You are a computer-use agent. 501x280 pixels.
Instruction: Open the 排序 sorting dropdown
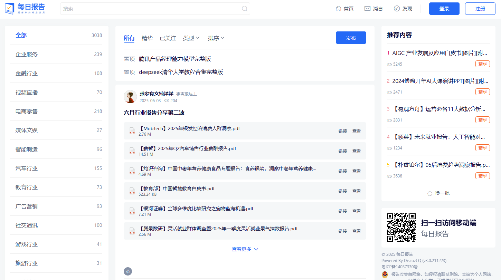[x=216, y=38]
